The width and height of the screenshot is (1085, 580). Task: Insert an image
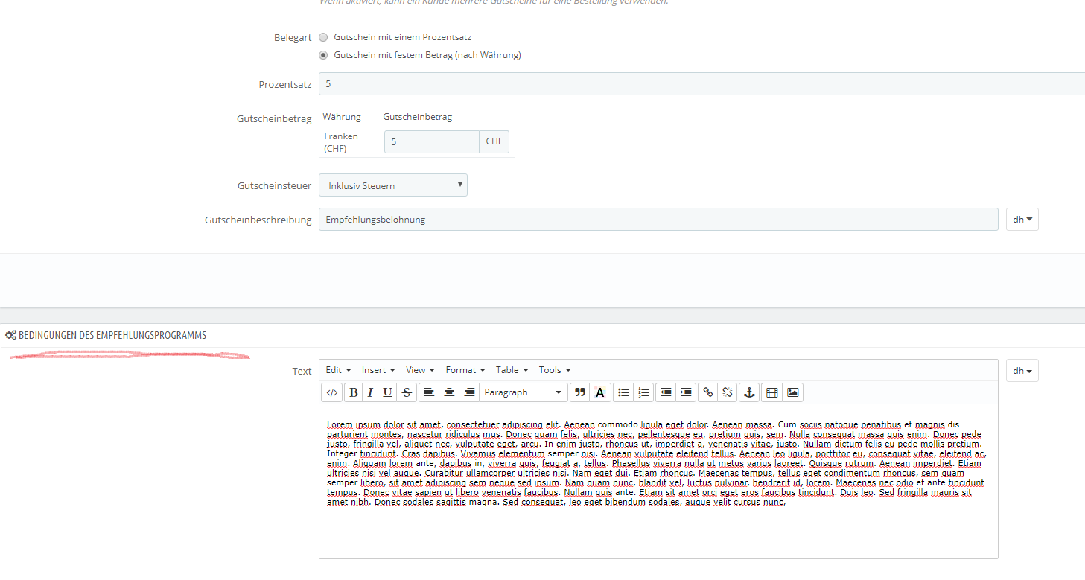tap(792, 392)
